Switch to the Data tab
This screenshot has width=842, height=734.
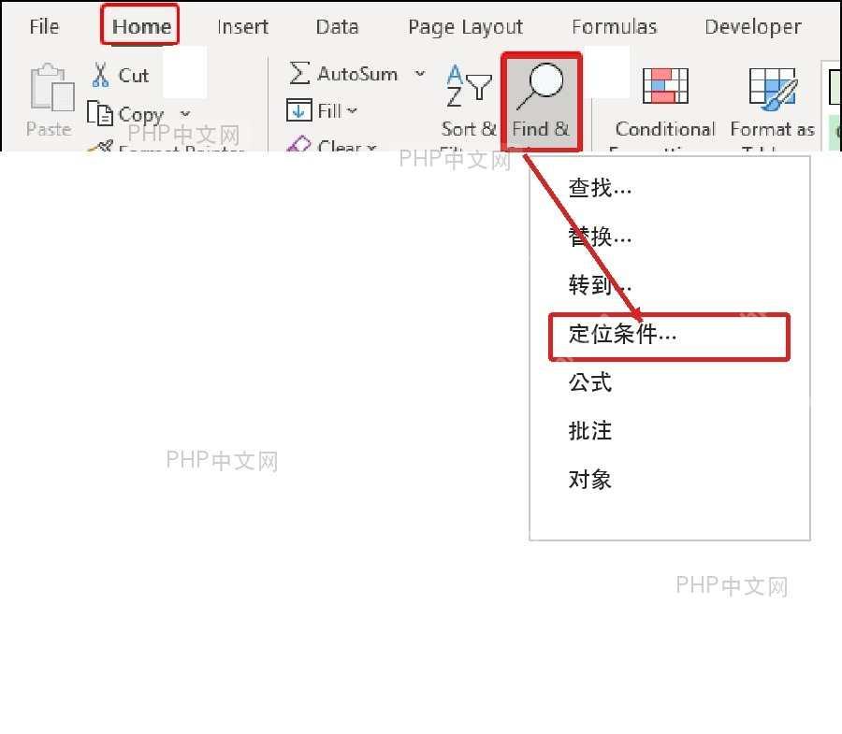(337, 26)
